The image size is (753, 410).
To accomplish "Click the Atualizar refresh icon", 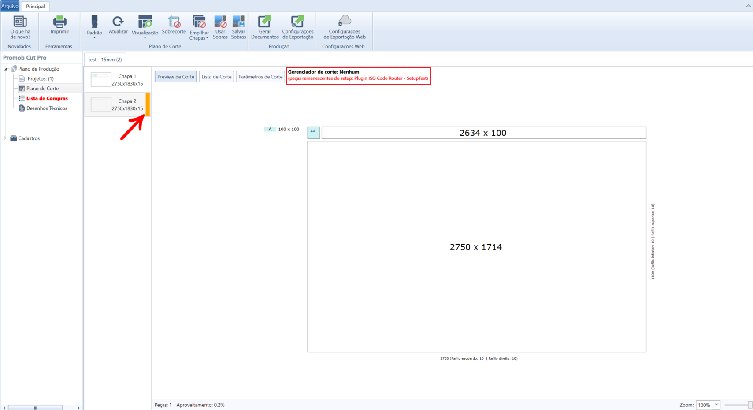I will pyautogui.click(x=118, y=21).
